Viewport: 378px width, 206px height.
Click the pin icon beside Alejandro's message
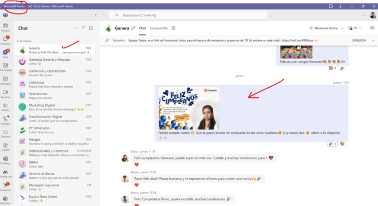[x=107, y=40]
